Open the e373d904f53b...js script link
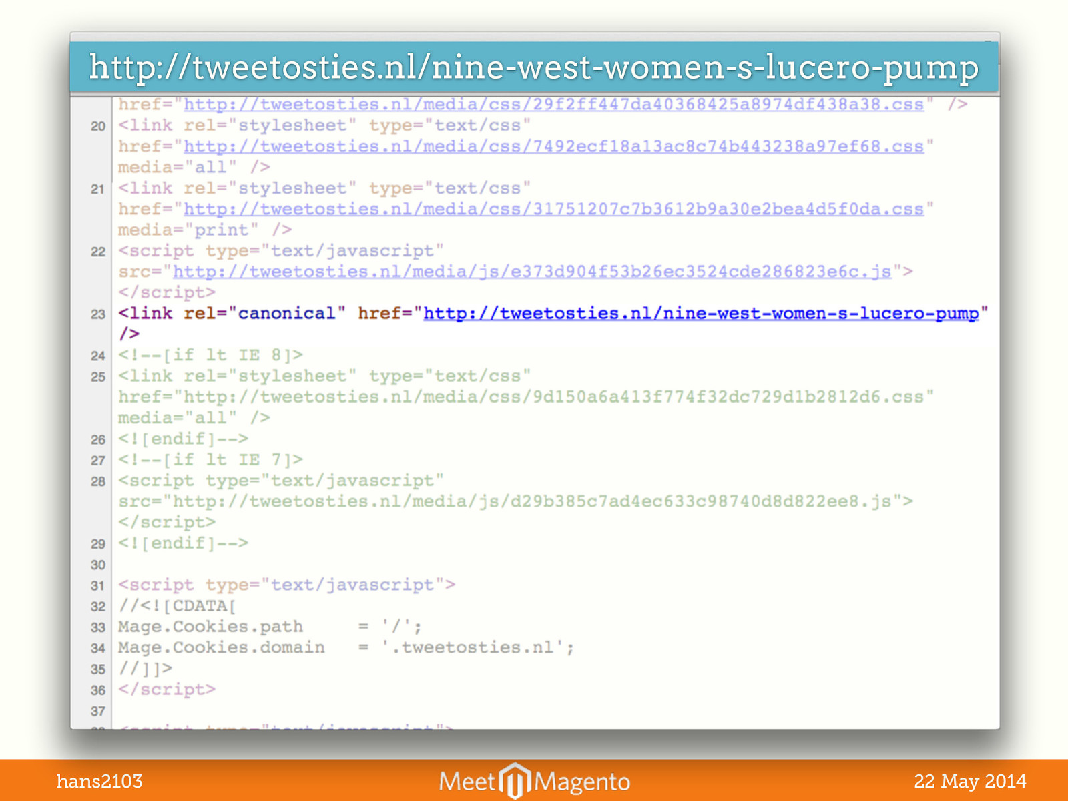The height and width of the screenshot is (801, 1068). pyautogui.click(x=532, y=272)
